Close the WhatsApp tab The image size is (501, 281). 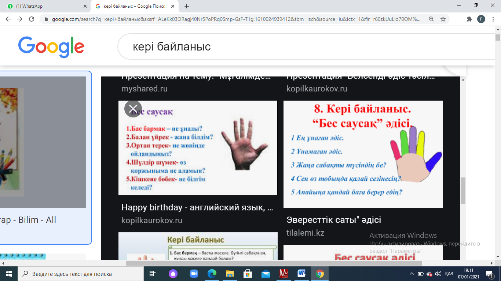[x=85, y=6]
